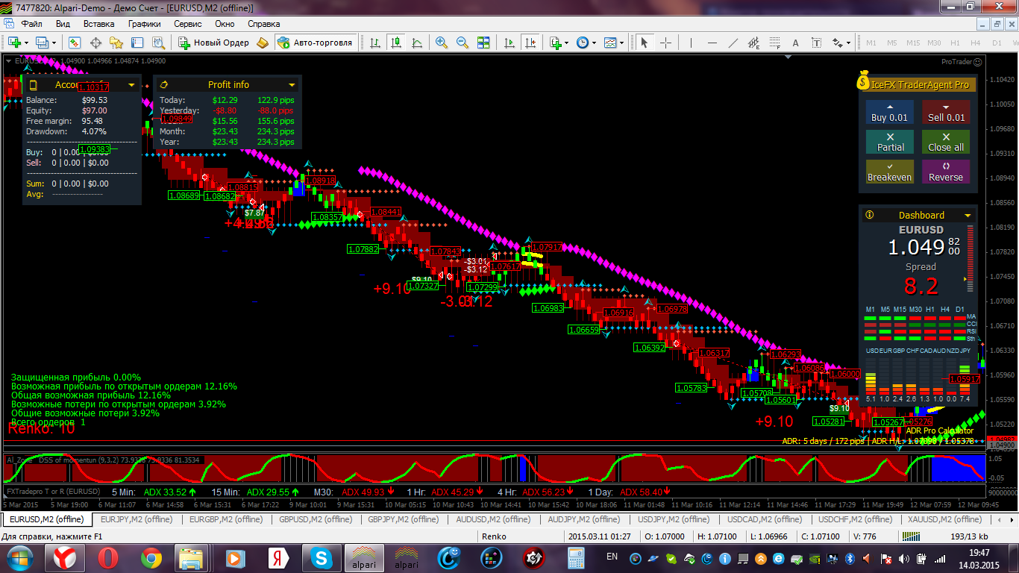Expand the Profiles dropdown arrow
This screenshot has width=1019, height=573.
55,43
